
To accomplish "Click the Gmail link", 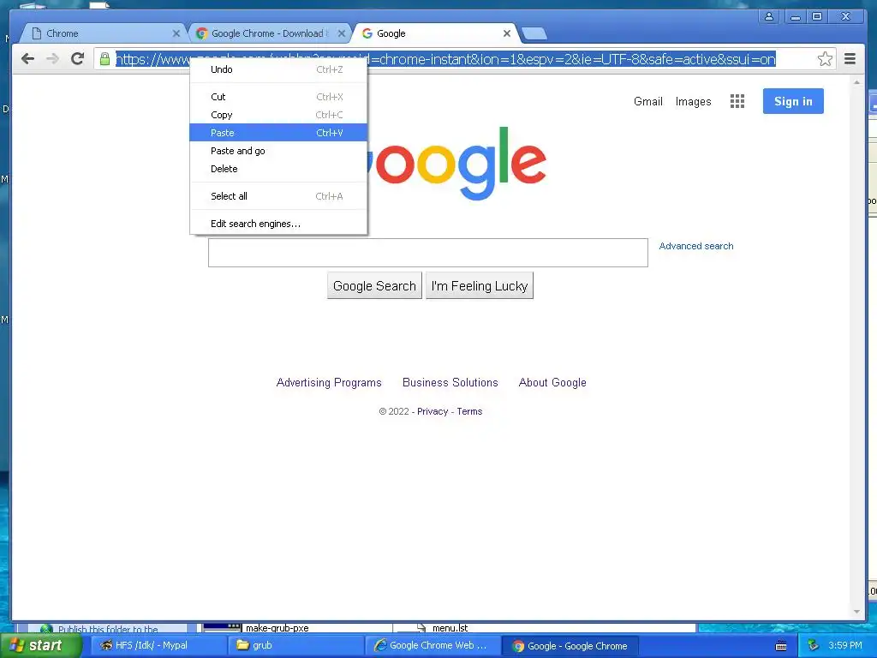I will coord(647,101).
